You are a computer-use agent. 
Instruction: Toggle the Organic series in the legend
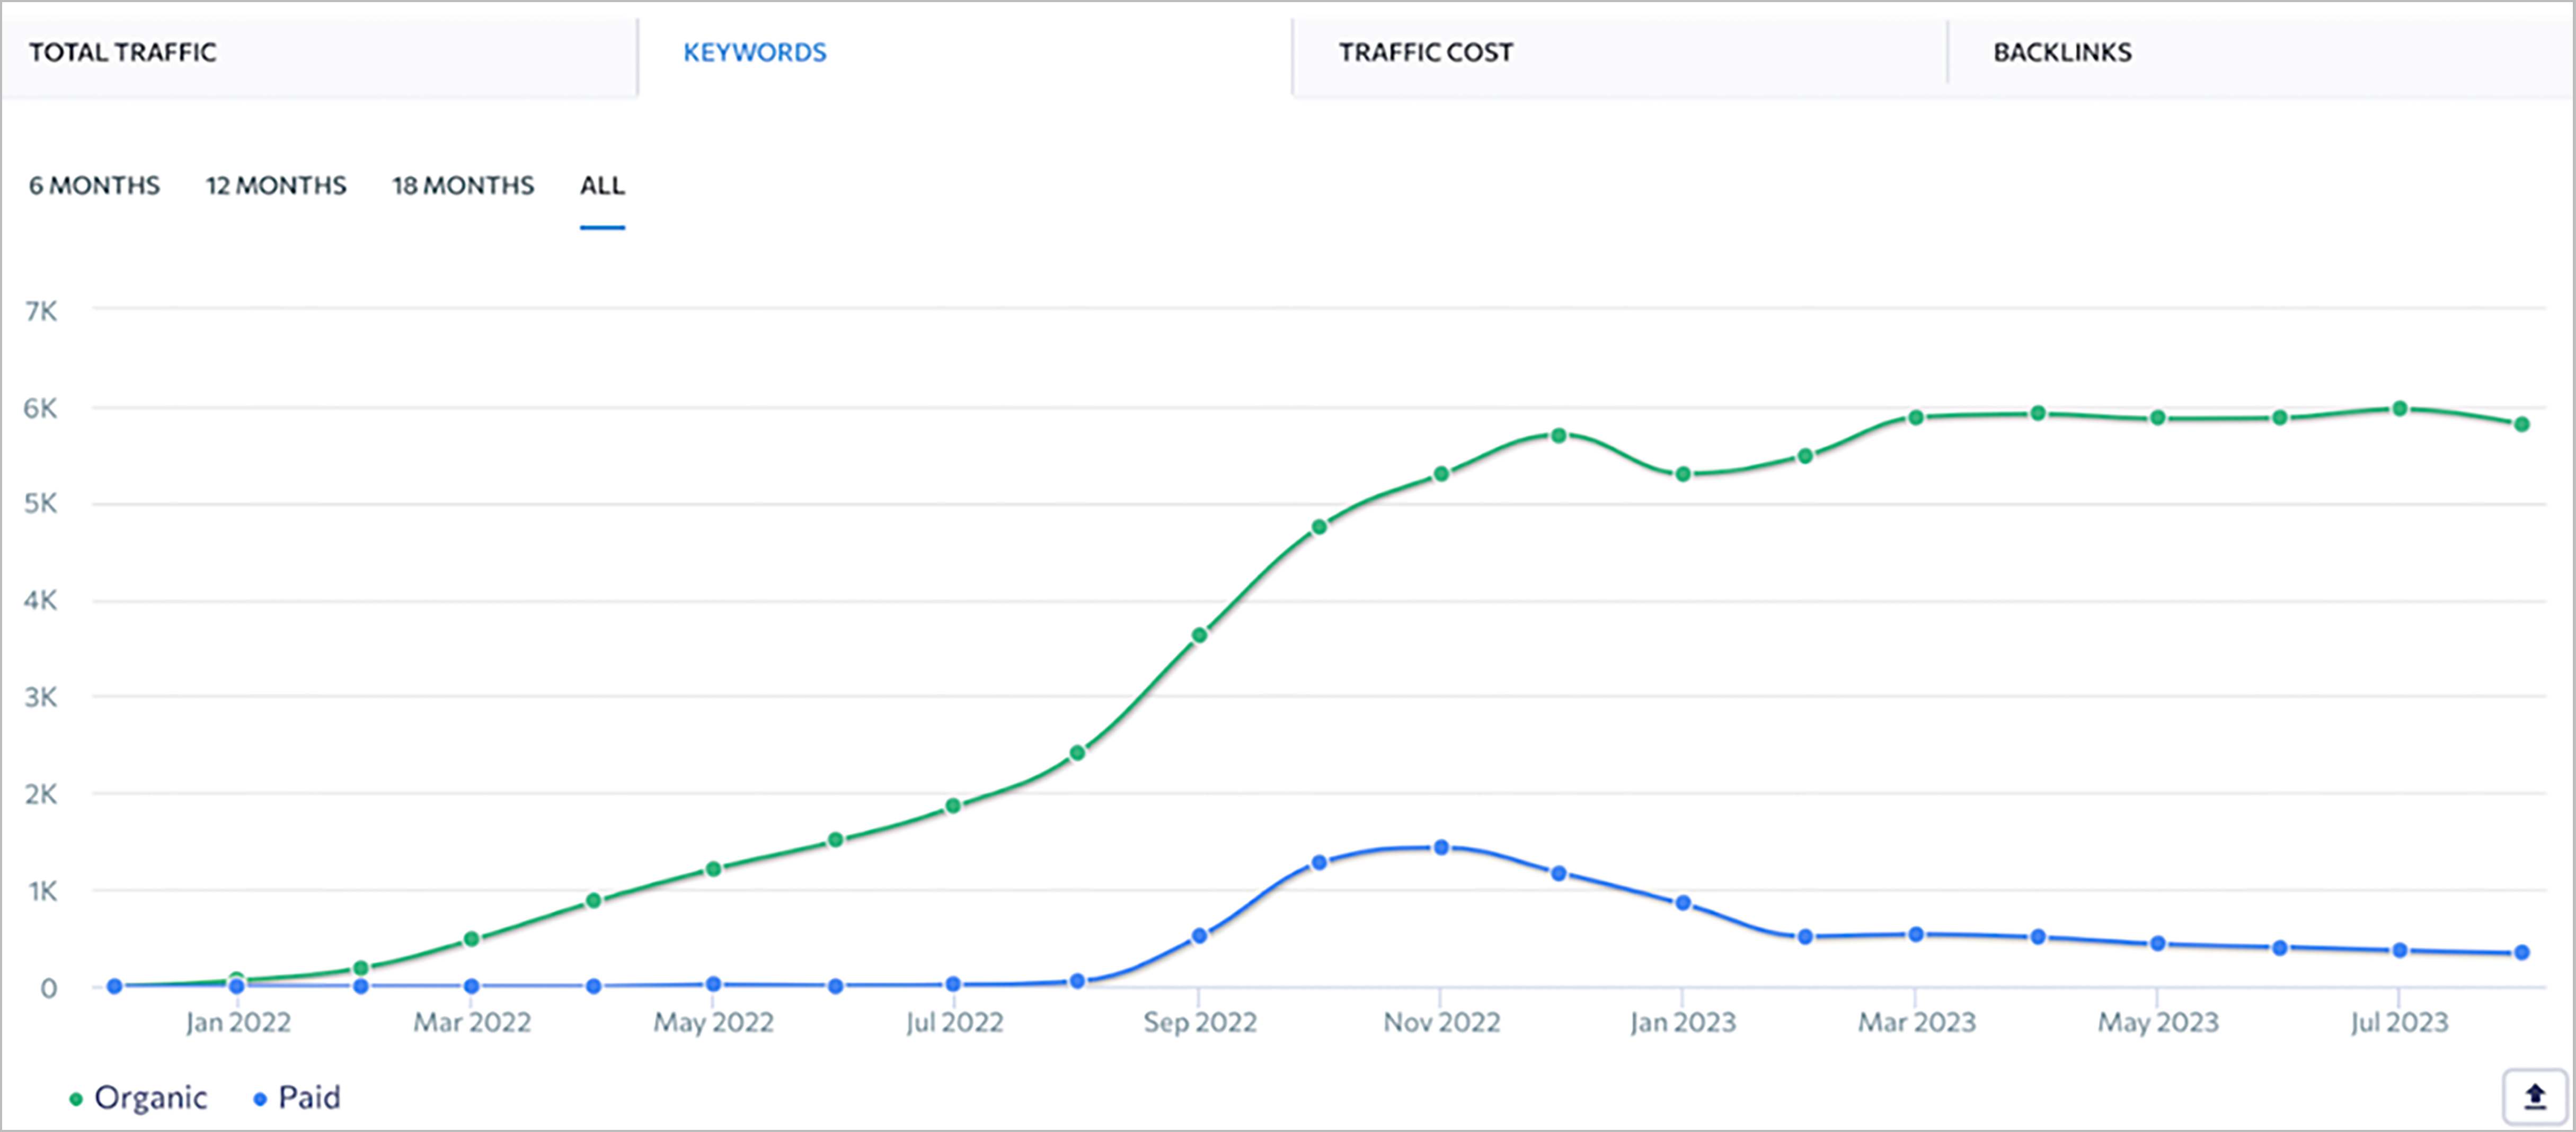[x=150, y=1098]
